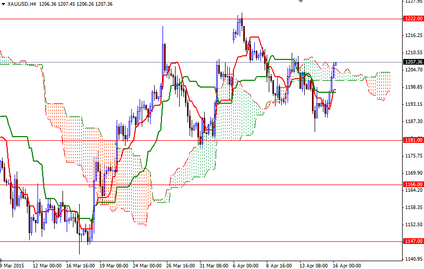The height and width of the screenshot is (269, 424).
Task: Click the 26 Mar 16:00 time label
Action: tap(181, 265)
